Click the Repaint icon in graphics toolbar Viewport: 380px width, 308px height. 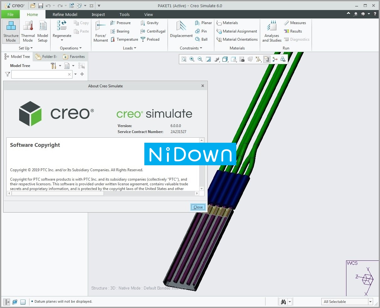pyautogui.click(x=208, y=59)
